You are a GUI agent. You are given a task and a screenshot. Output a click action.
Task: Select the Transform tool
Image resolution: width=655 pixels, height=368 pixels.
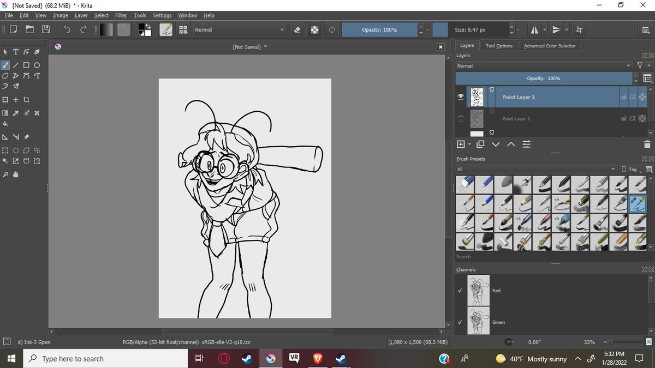click(5, 100)
